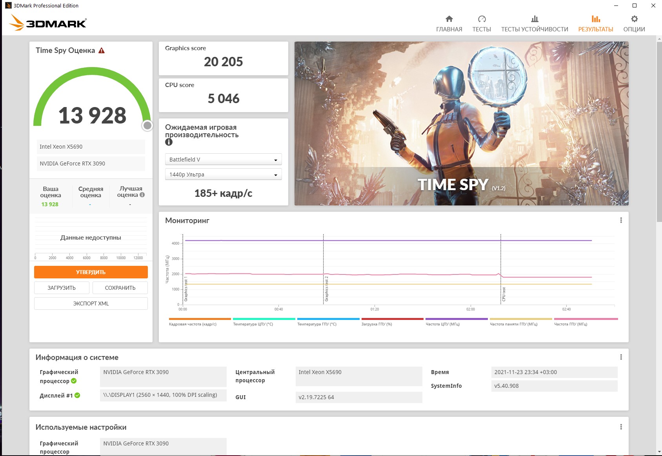
Task: Click the Graphics test 1 marker in the chart
Action: point(186,289)
